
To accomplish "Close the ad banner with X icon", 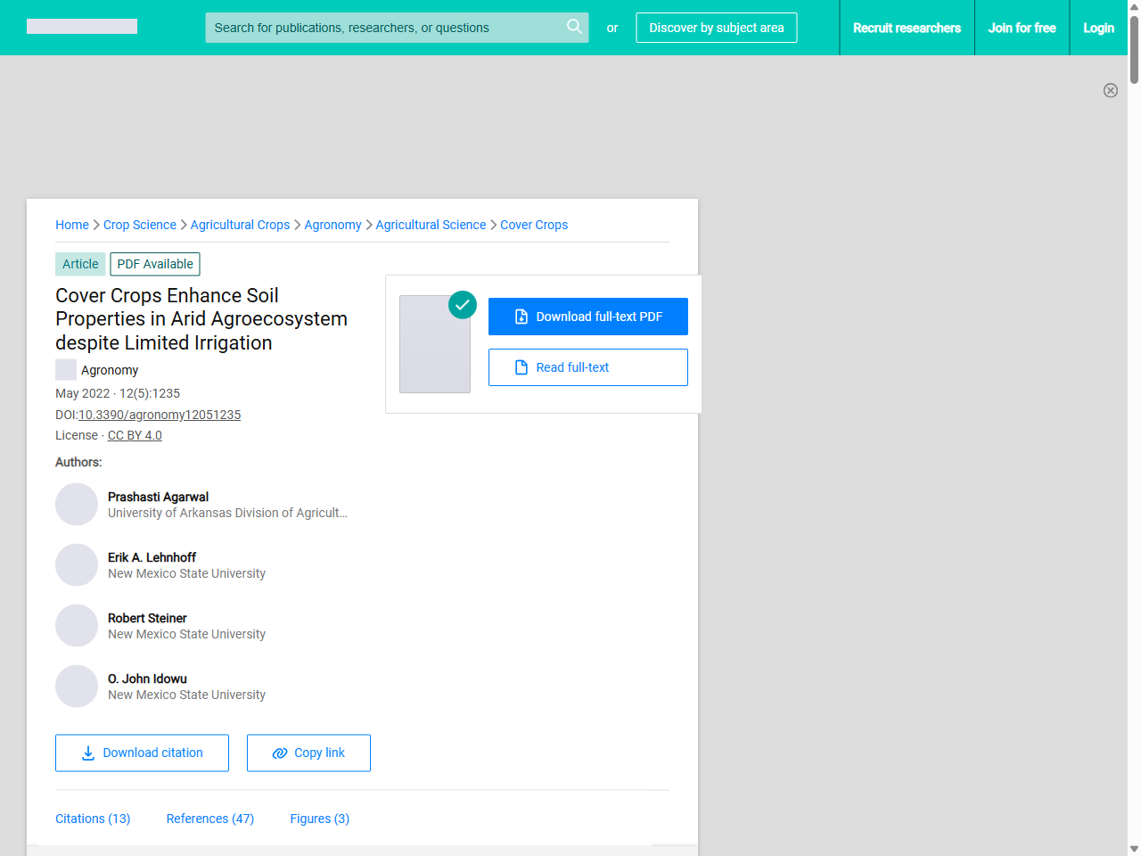I will coord(1111,90).
